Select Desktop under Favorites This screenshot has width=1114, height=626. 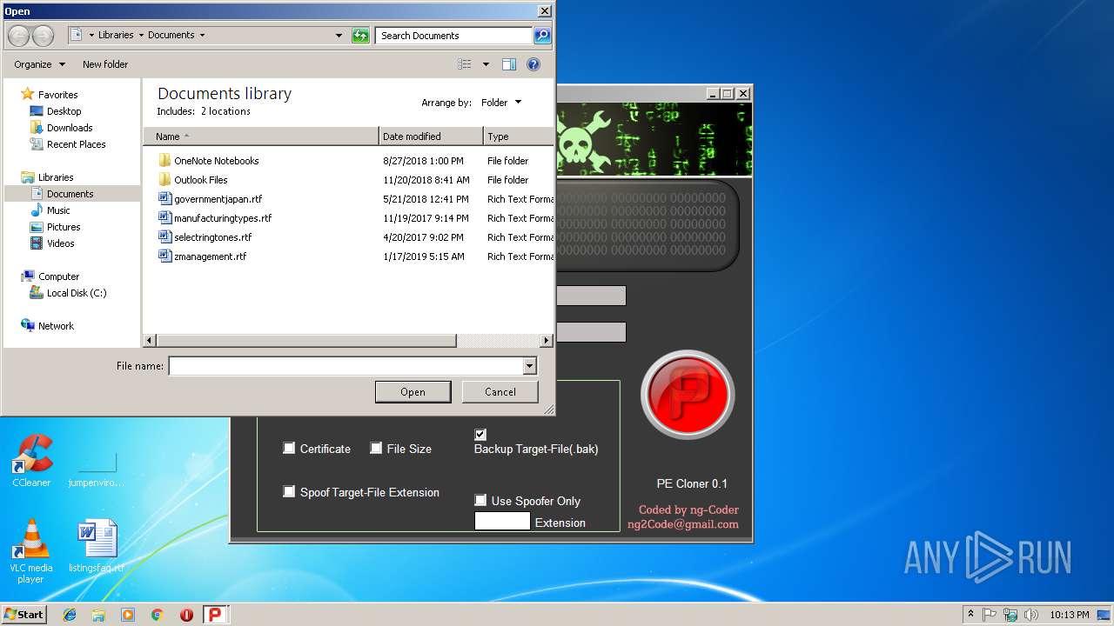click(x=64, y=111)
